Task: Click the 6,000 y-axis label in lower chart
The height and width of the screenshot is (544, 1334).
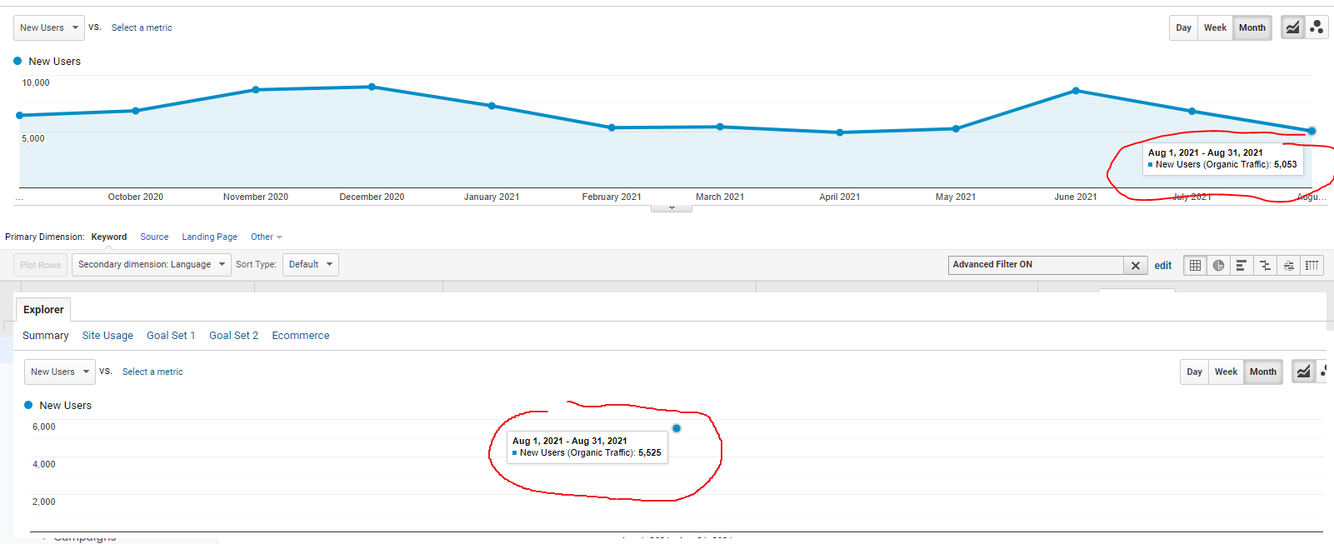Action: (44, 427)
